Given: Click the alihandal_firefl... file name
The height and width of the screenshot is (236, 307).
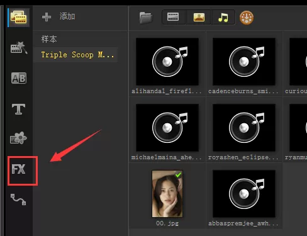Looking at the screenshot, I should pyautogui.click(x=167, y=91).
